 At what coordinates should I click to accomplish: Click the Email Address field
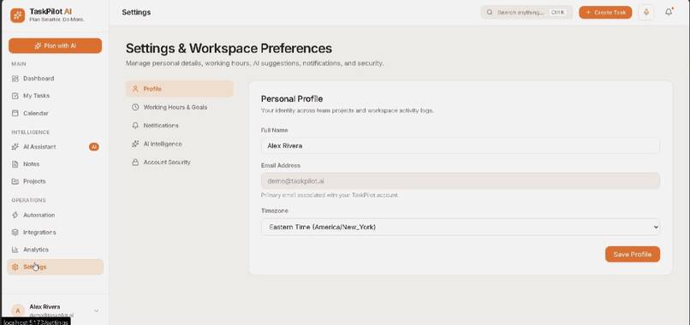[461, 180]
